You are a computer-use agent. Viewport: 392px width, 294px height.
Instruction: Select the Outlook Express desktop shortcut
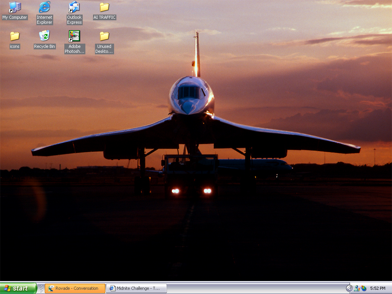click(x=74, y=7)
